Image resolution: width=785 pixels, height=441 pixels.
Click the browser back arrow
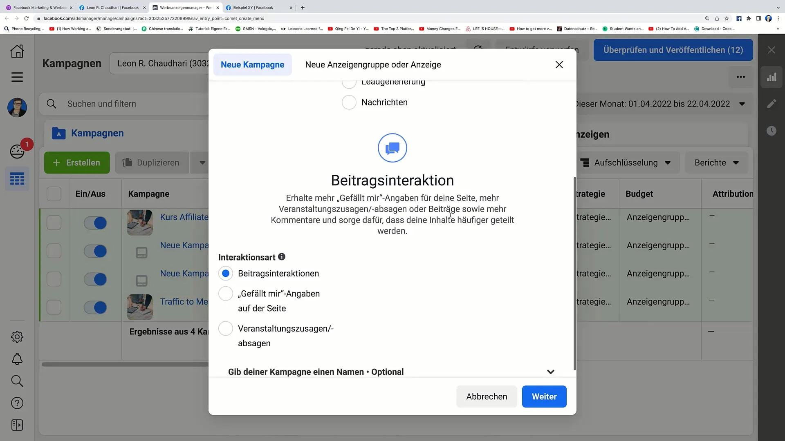[x=7, y=18]
